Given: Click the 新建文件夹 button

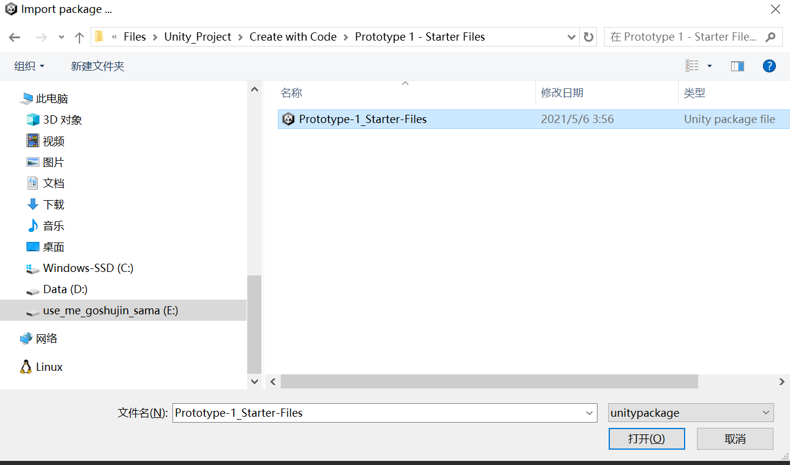Looking at the screenshot, I should 98,66.
